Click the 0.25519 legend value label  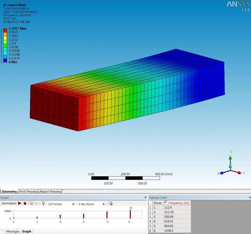pyautogui.click(x=14, y=58)
